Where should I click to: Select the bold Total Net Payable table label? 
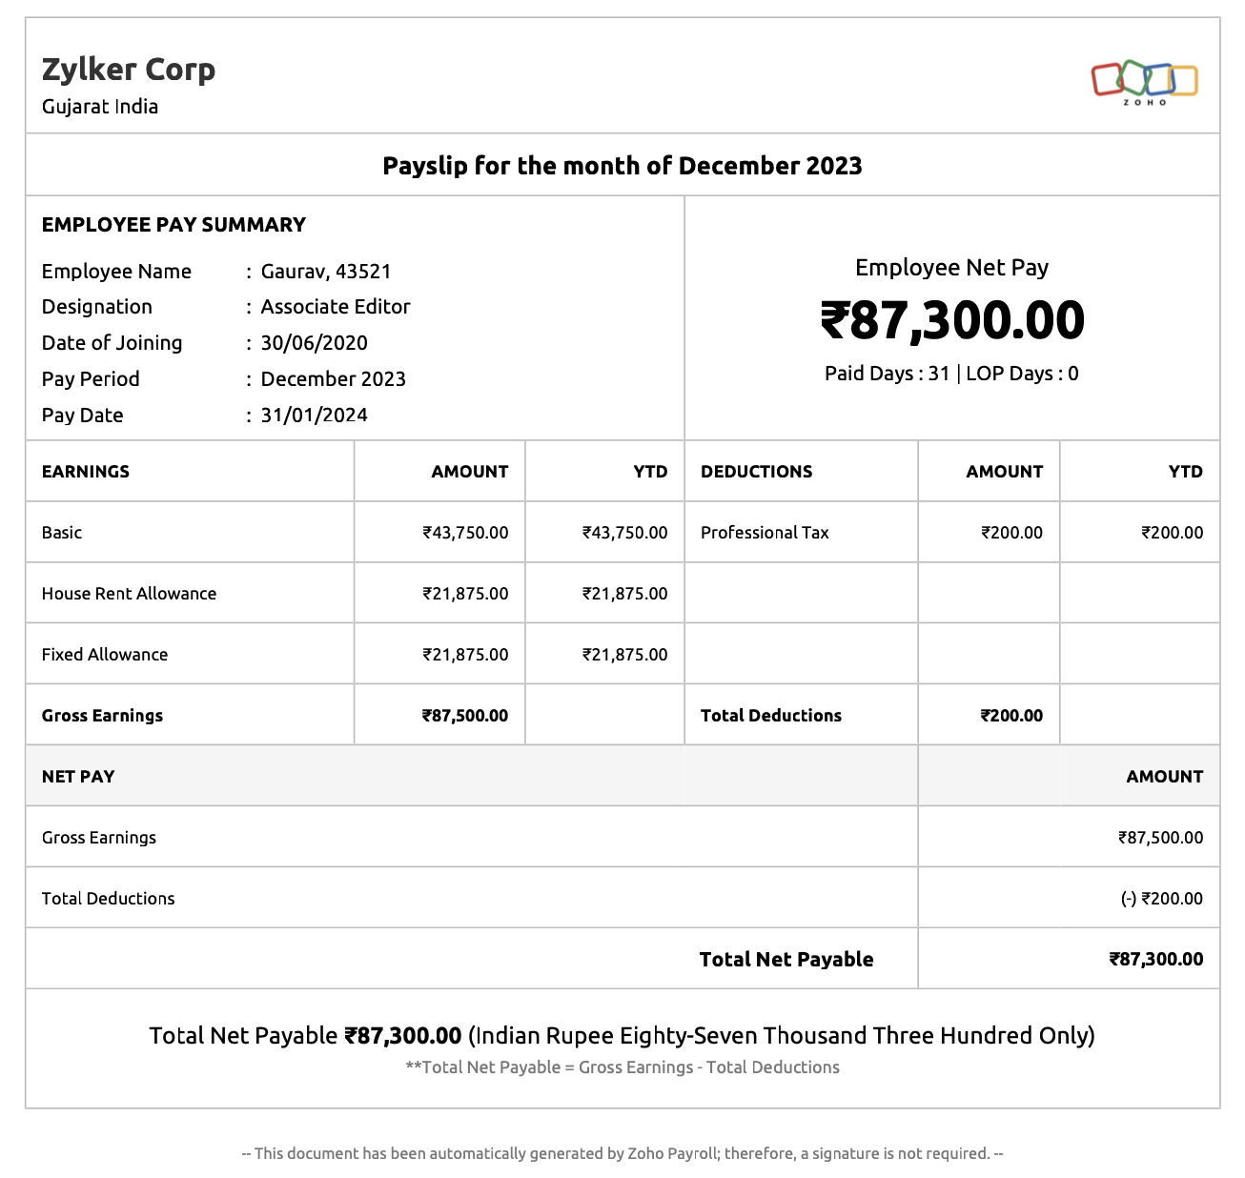pos(786,960)
